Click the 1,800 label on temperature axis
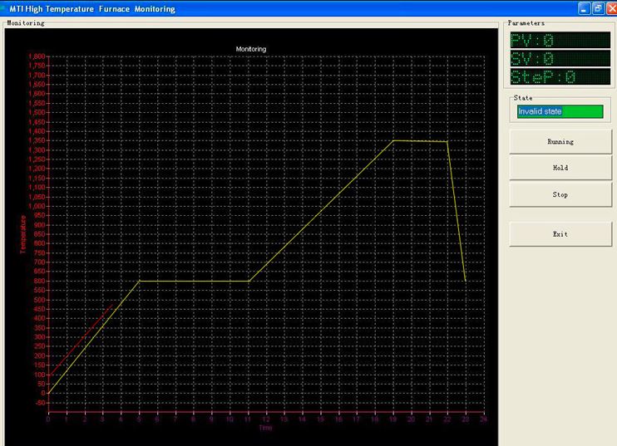The width and height of the screenshot is (617, 446). [37, 56]
